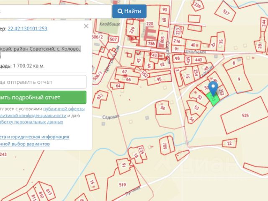This screenshot has height=201, width=268.
Task: Click the blue location pin marker
Action: (x=213, y=88)
